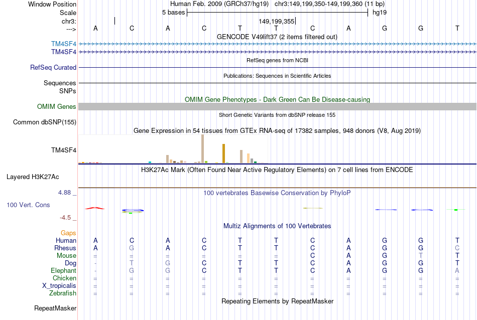Select the X_tropicalis species row label

click(x=59, y=286)
